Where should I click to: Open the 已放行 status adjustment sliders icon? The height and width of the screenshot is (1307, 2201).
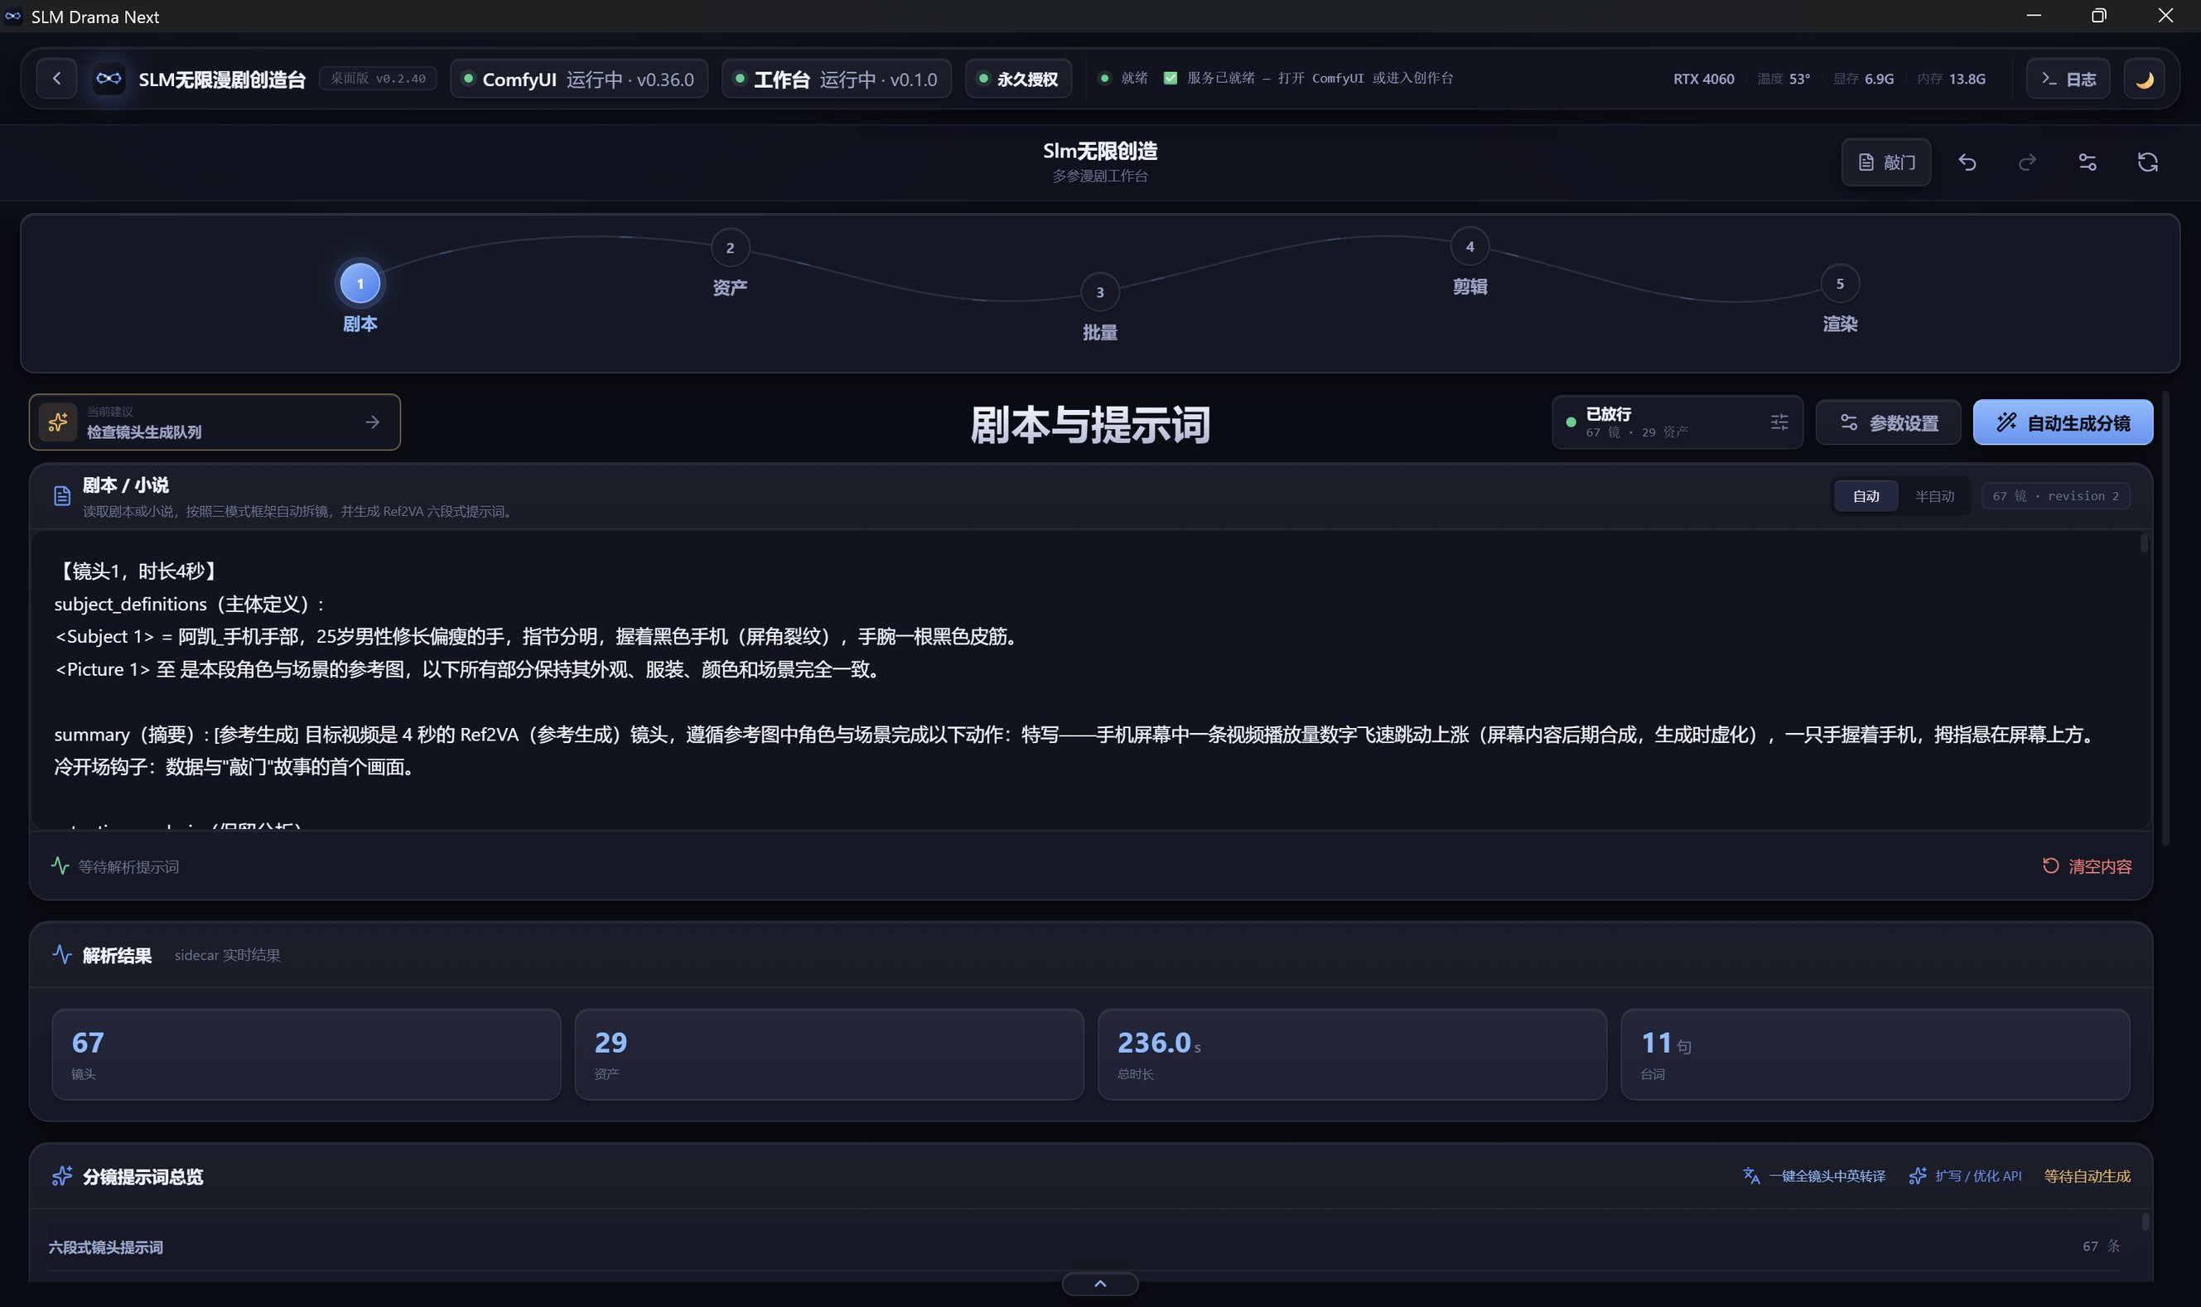[x=1779, y=422]
